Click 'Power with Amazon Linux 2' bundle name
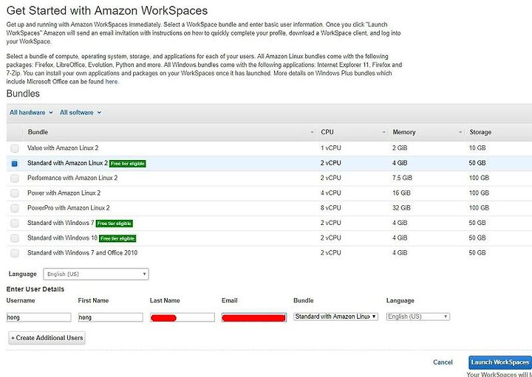This screenshot has width=532, height=377. pyautogui.click(x=64, y=193)
